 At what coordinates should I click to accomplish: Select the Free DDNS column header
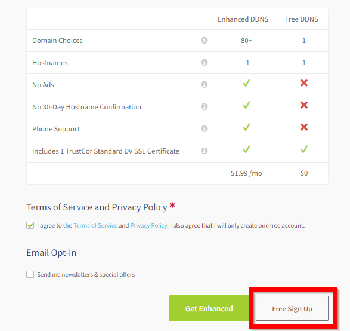(x=302, y=19)
